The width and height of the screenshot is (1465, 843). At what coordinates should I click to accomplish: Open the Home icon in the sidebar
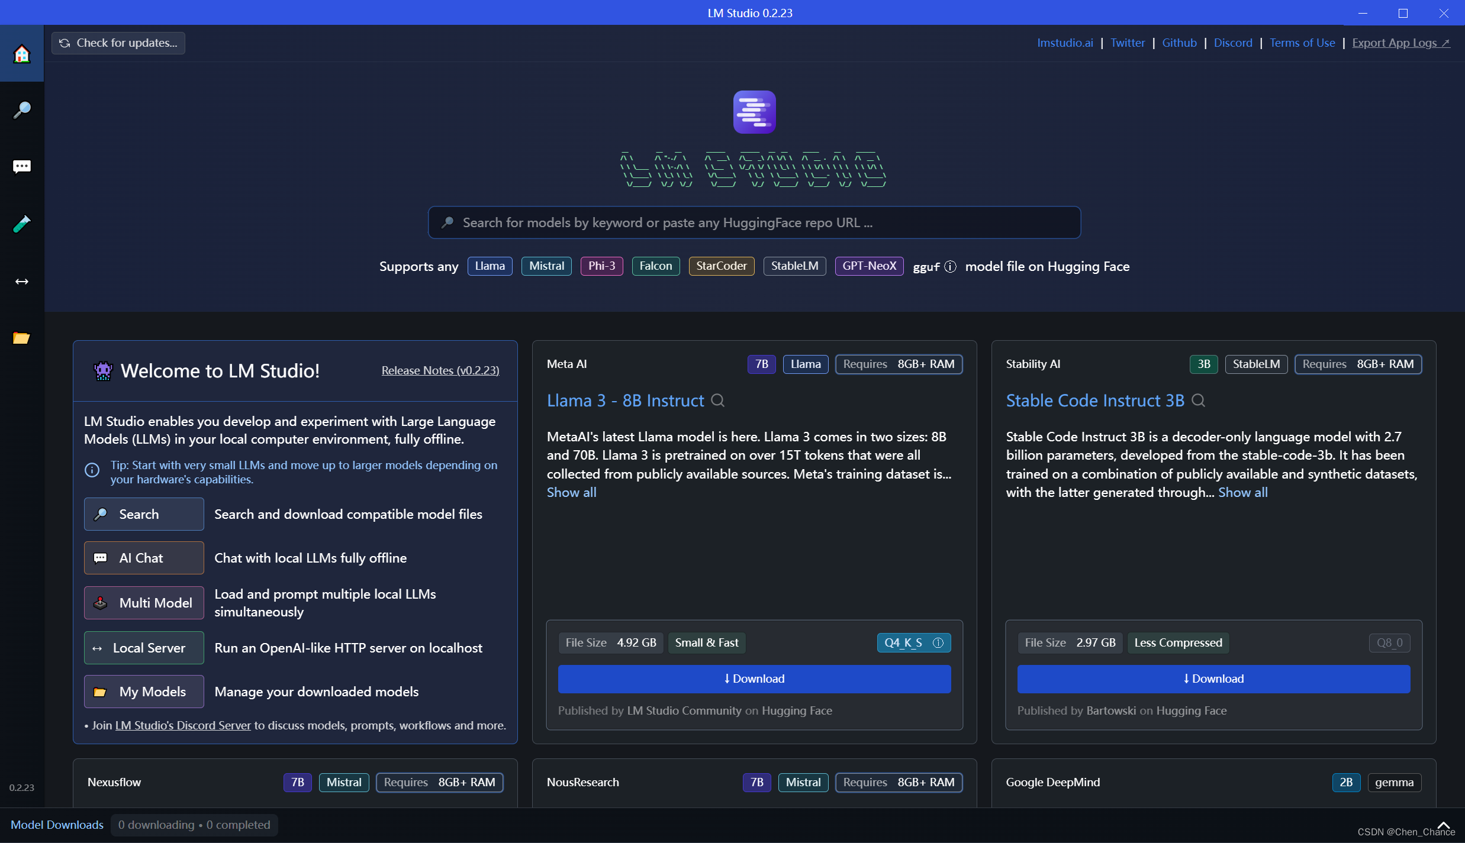(x=22, y=54)
